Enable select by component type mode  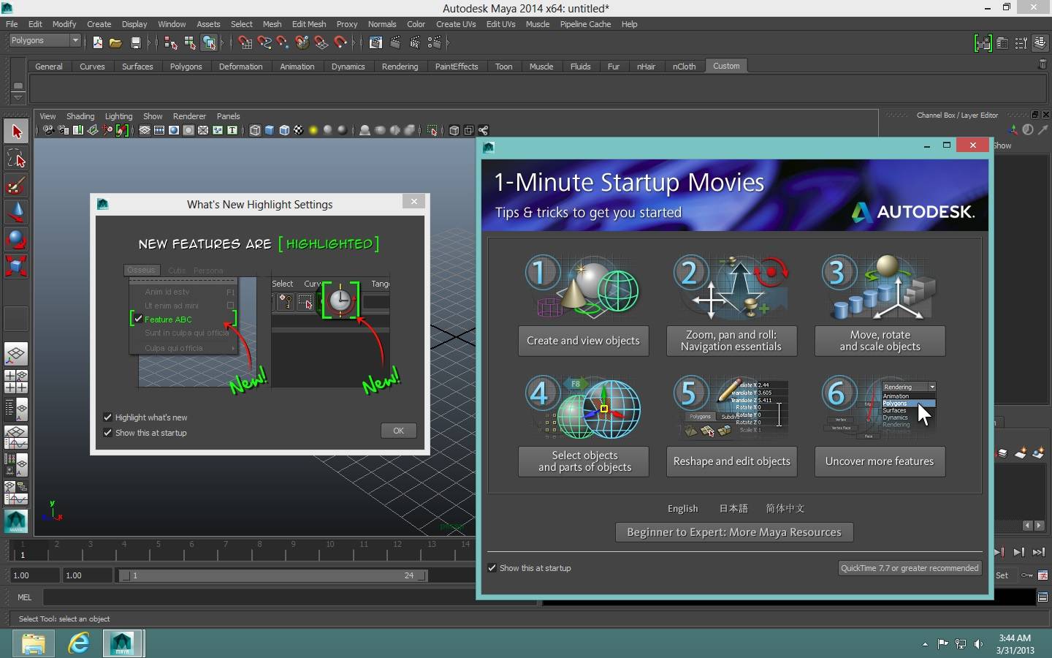209,43
